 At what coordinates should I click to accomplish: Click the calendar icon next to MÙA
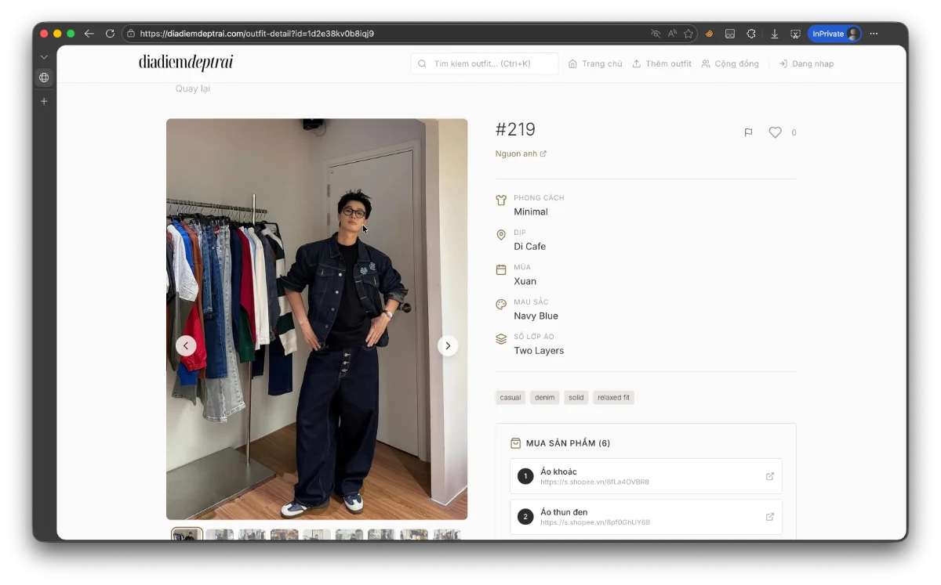pyautogui.click(x=501, y=269)
